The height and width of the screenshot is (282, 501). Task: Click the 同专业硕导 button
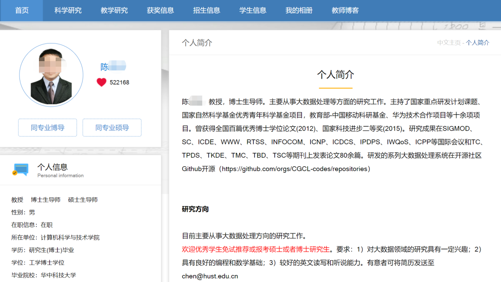(x=112, y=128)
